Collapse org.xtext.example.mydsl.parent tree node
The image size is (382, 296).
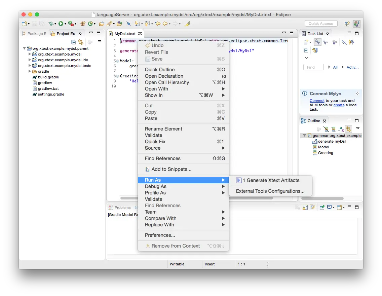(24, 48)
